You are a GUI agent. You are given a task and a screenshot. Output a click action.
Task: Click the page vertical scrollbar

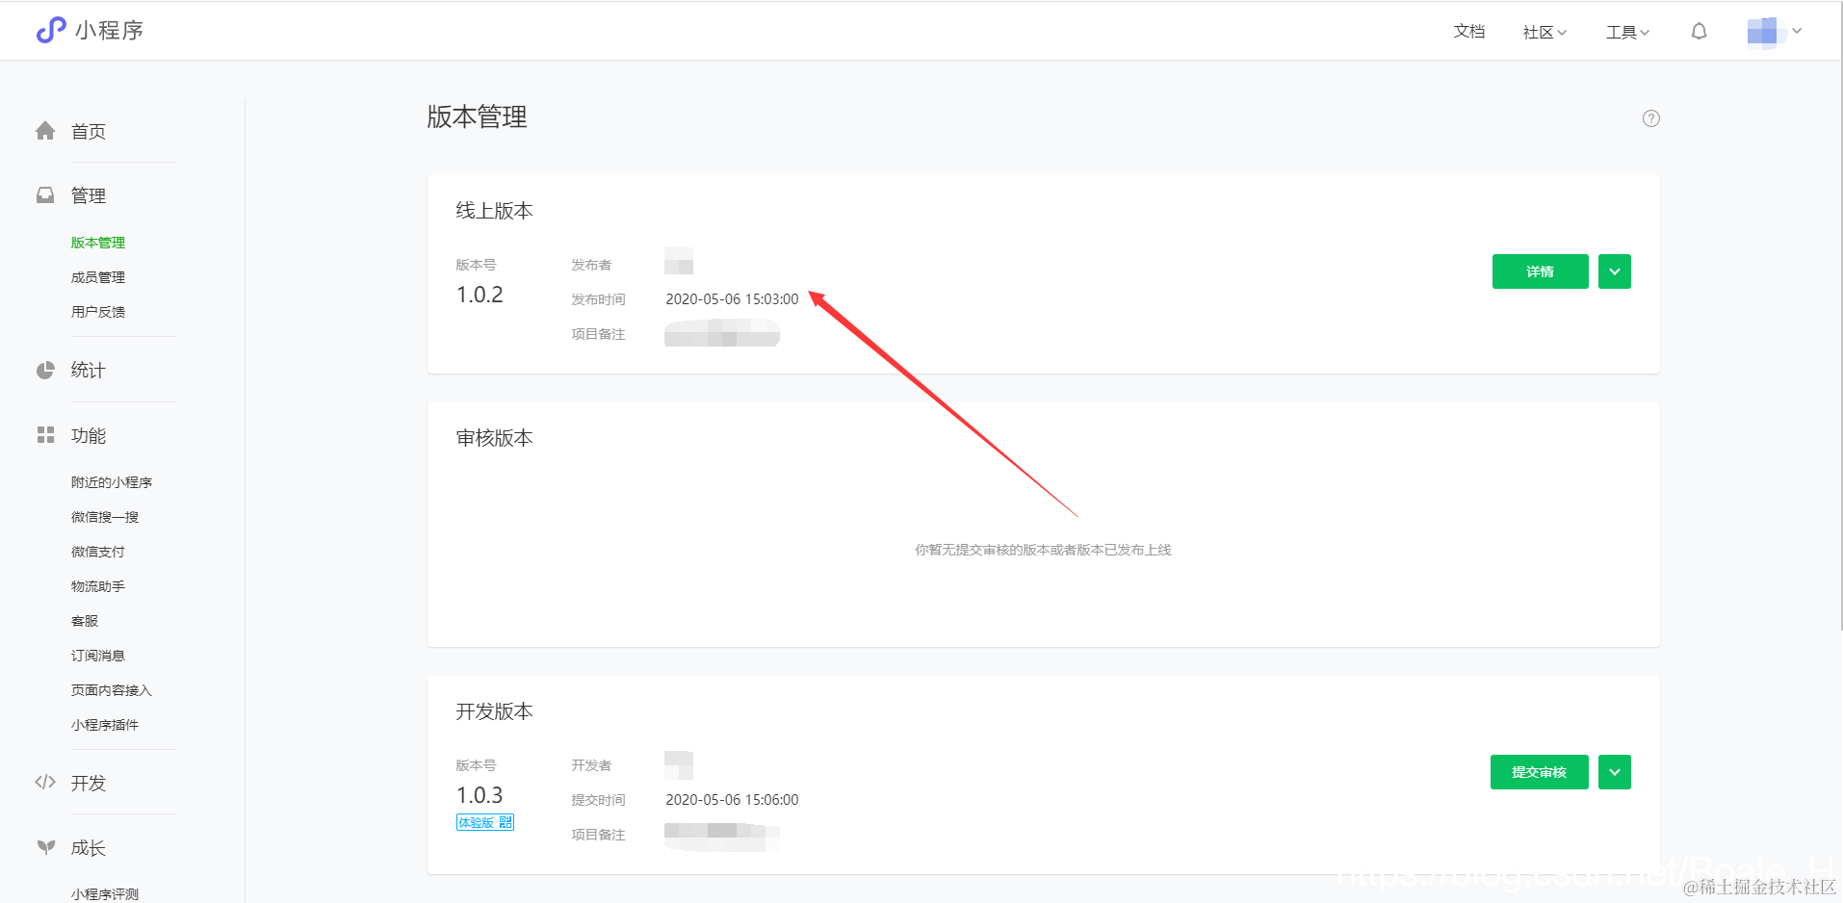[x=1839, y=318]
